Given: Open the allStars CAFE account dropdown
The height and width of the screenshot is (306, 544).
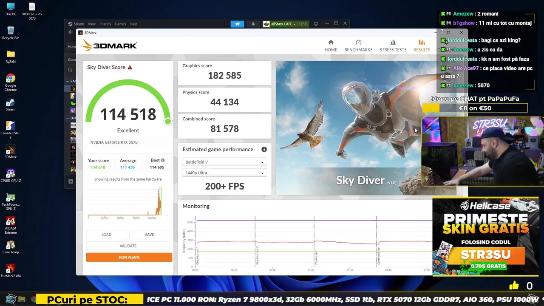Looking at the screenshot, I should pyautogui.click(x=285, y=24).
